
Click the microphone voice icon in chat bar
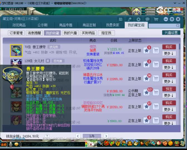[x=11, y=144]
